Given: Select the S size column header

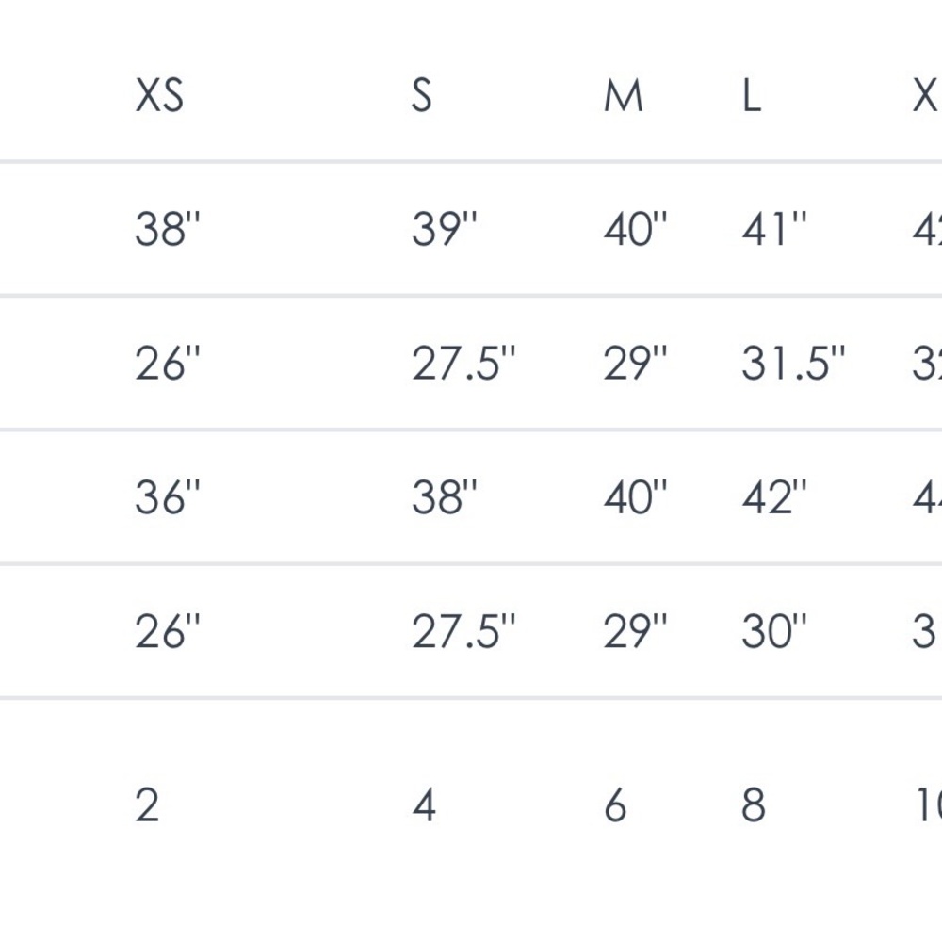Looking at the screenshot, I should [422, 95].
